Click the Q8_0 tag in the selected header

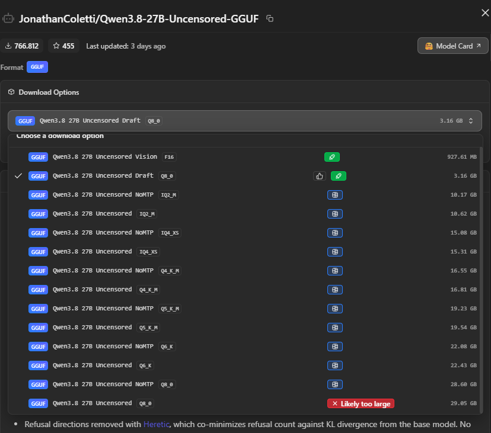[x=154, y=121]
